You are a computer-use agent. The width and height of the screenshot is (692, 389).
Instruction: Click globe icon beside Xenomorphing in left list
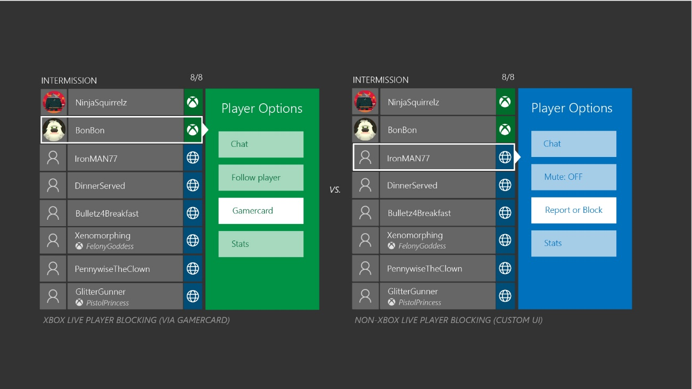(x=193, y=241)
